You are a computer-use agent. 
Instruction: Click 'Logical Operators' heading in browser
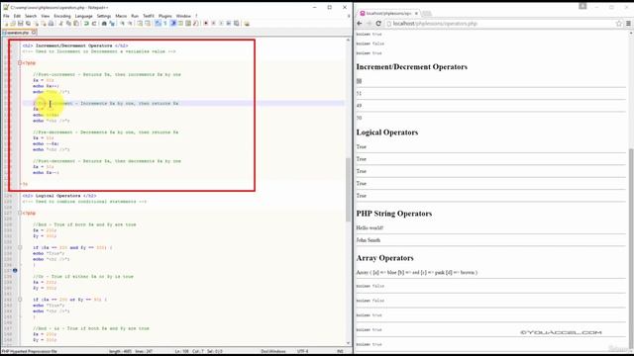387,133
